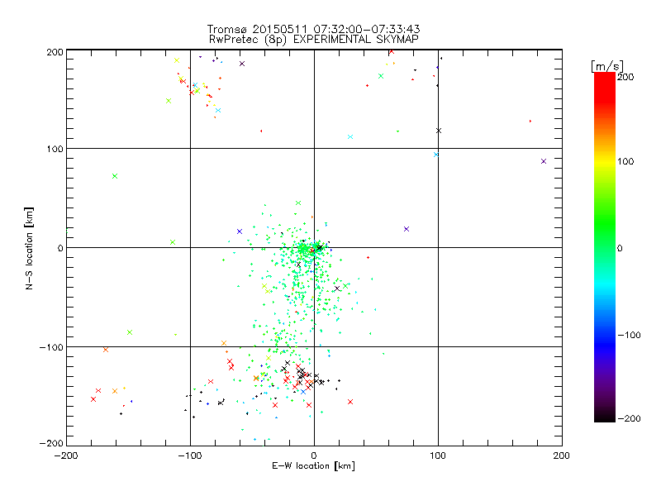Click the x-axis tick label "-200"

tap(66, 455)
